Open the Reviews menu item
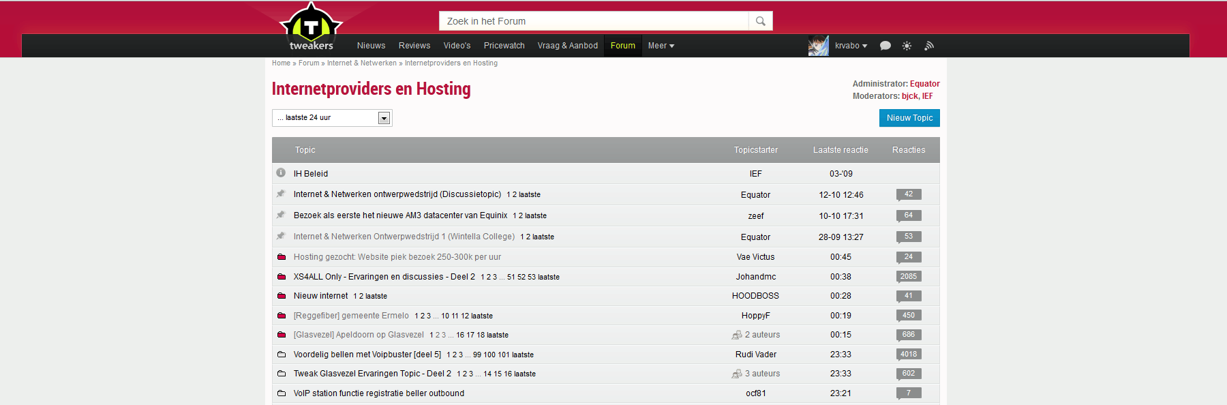 (x=414, y=46)
